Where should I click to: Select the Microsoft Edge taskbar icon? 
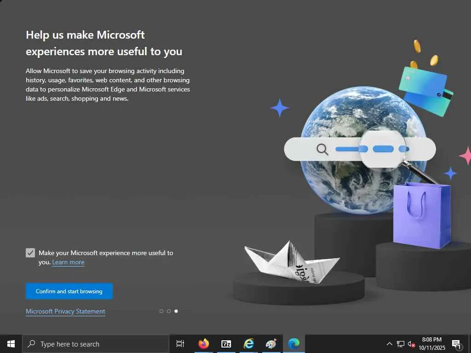294,344
